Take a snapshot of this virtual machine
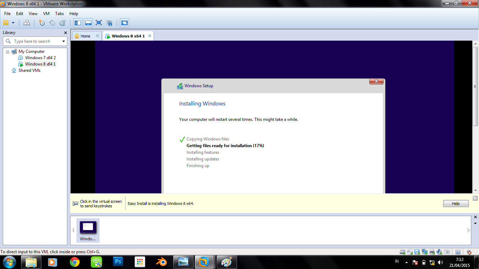This screenshot has height=269, width=479. pyautogui.click(x=42, y=23)
